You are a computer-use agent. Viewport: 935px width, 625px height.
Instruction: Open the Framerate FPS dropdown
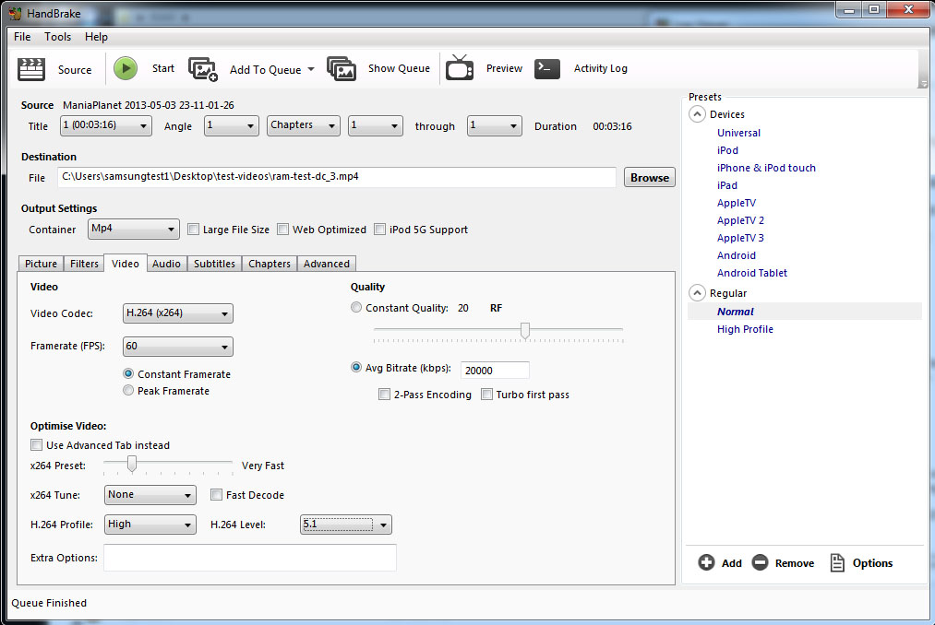coord(177,346)
